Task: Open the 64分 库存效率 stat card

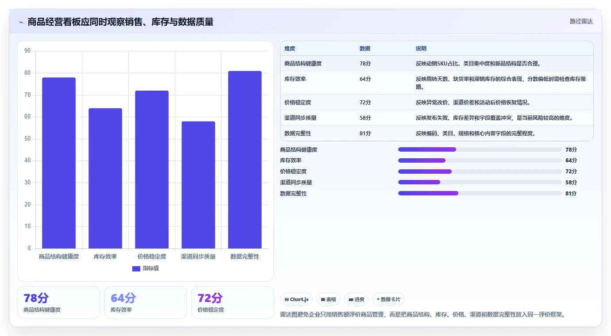Action: point(146,302)
